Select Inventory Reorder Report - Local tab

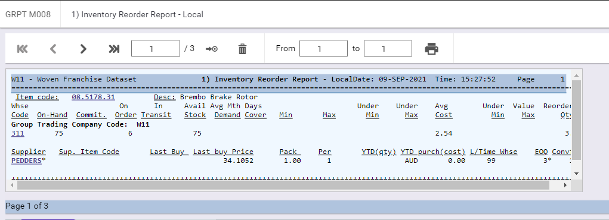[x=137, y=14]
